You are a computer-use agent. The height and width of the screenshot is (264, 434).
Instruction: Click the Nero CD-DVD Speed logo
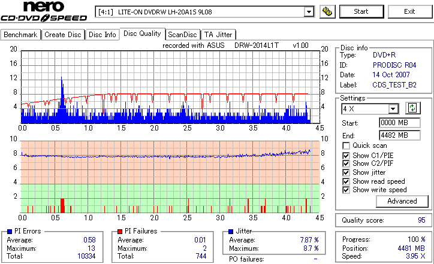coord(44,11)
